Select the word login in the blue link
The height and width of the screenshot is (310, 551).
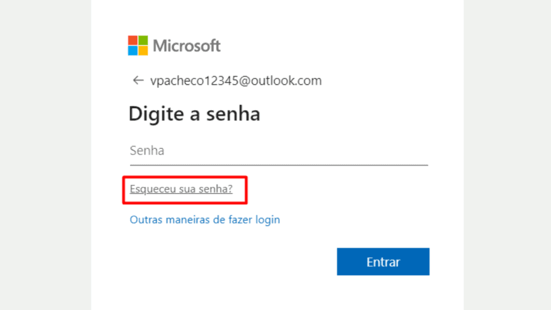(268, 220)
